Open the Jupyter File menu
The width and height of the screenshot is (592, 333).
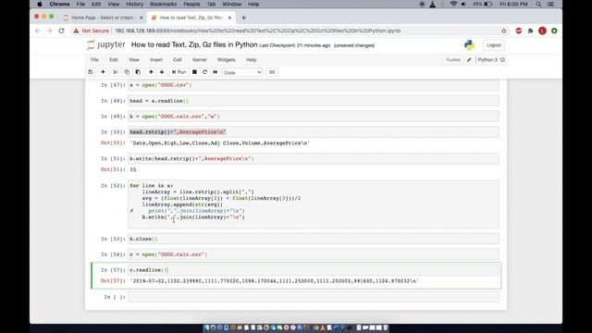click(94, 59)
